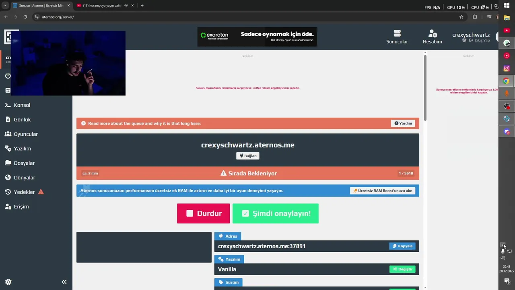This screenshot has height=290, width=515.
Task: Click the exaroton advertisement banner
Action: 257,37
